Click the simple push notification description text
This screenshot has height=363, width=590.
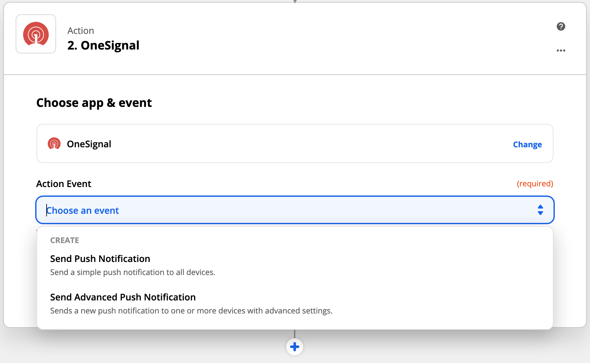coord(133,272)
